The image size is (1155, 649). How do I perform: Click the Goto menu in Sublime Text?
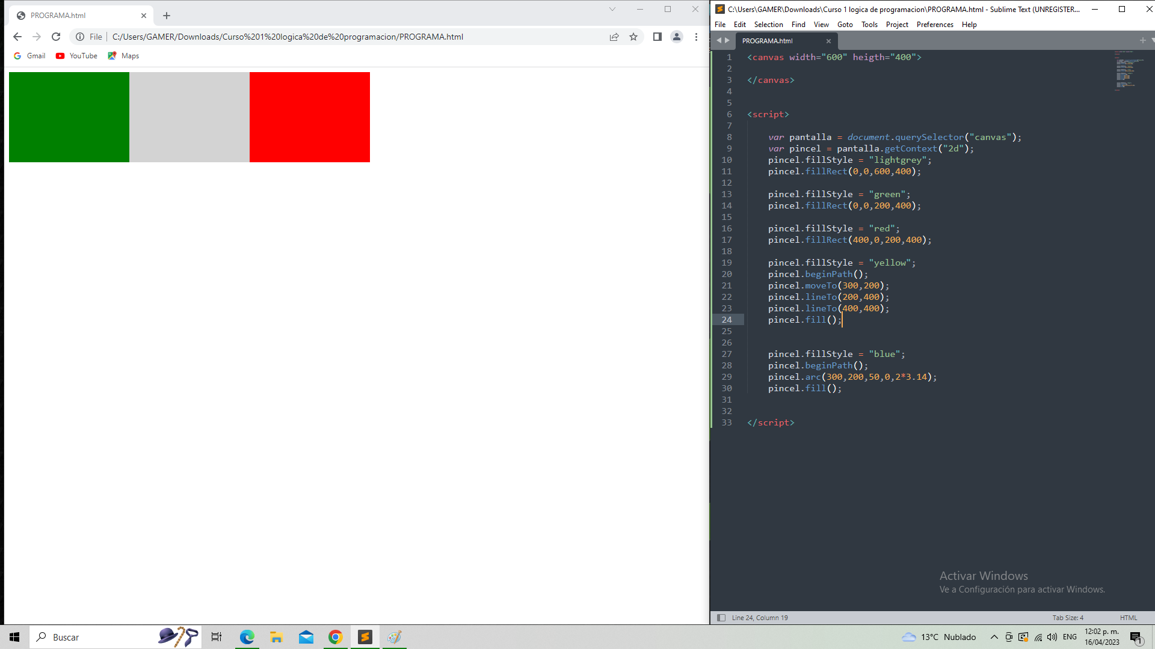pyautogui.click(x=845, y=24)
